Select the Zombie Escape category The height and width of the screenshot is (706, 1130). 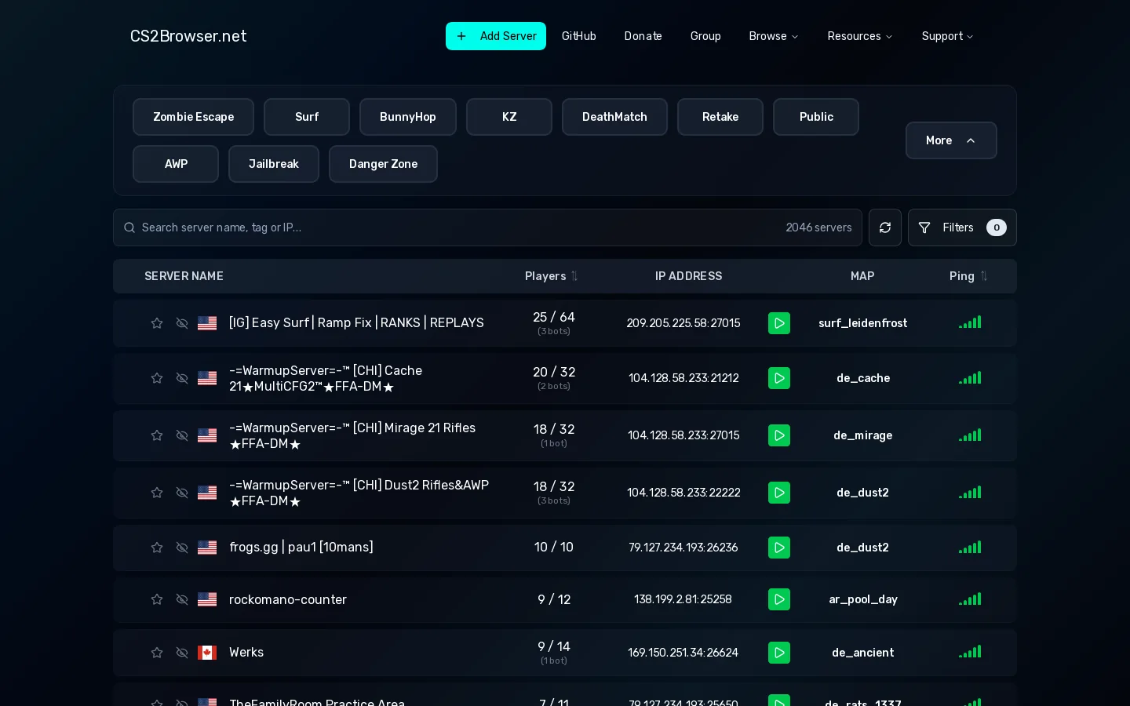tap(193, 117)
